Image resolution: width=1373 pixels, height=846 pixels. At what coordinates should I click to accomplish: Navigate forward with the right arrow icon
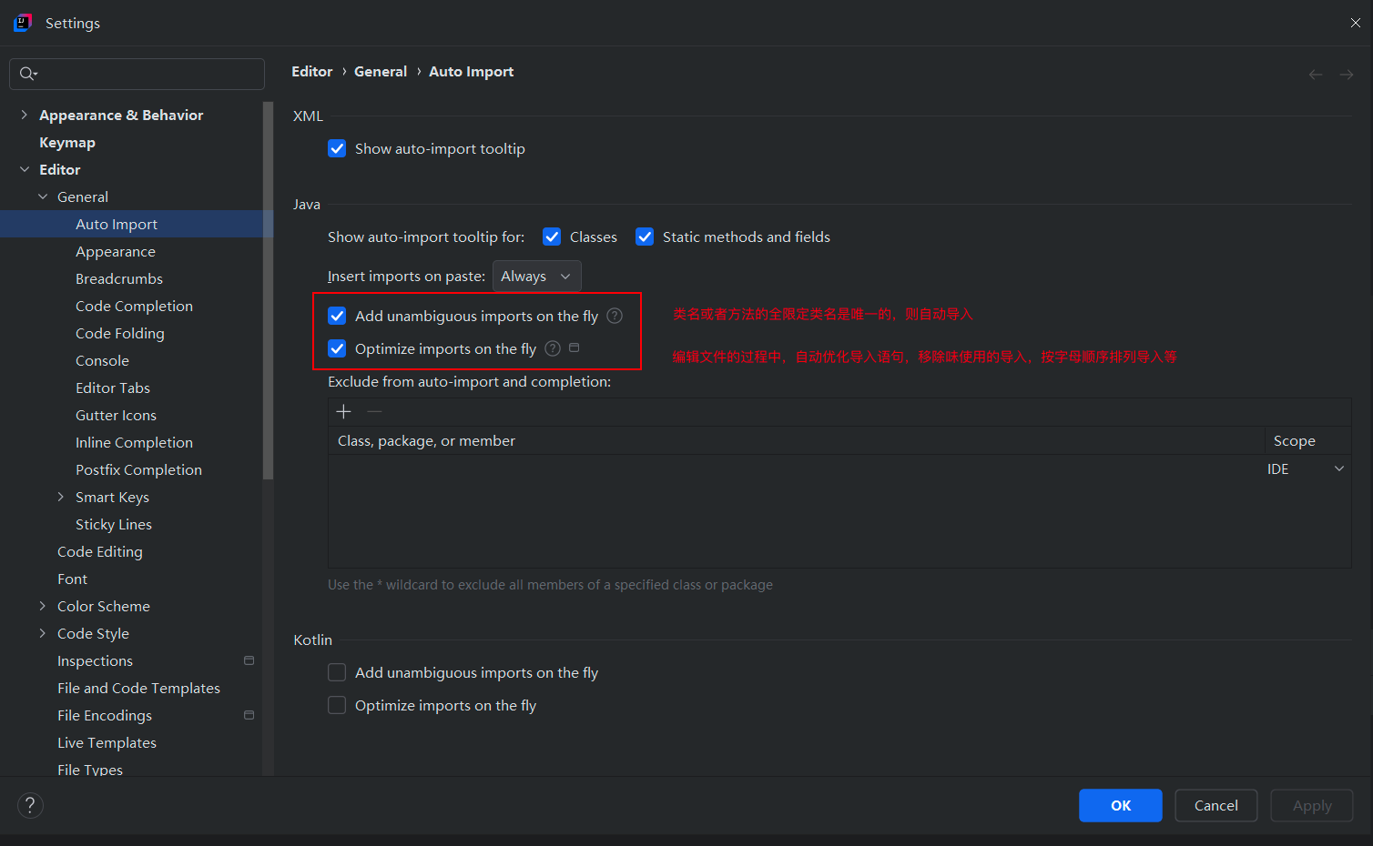tap(1347, 75)
